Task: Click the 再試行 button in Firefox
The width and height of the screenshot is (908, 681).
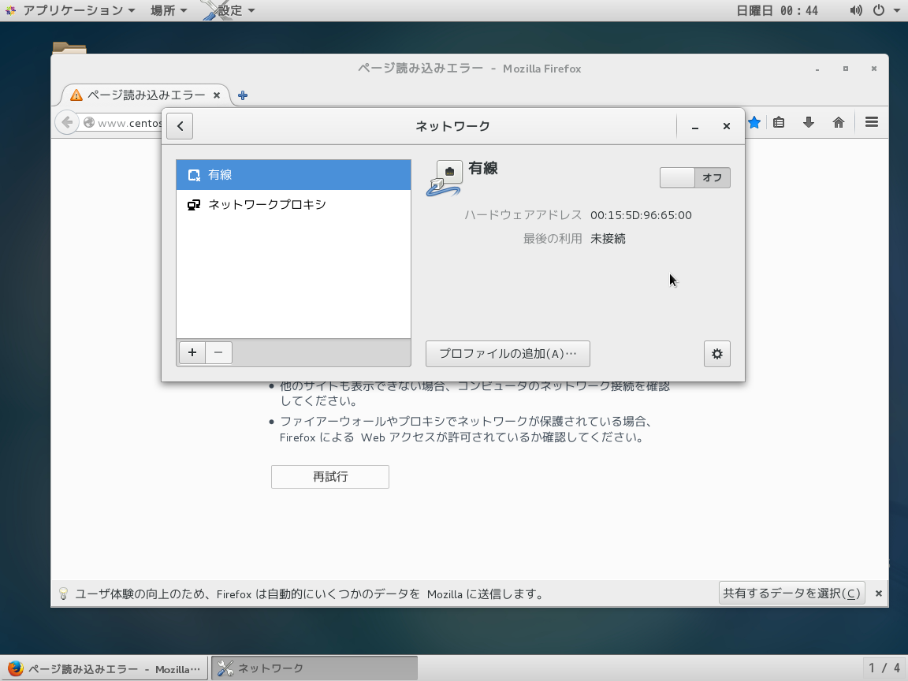Action: point(330,477)
